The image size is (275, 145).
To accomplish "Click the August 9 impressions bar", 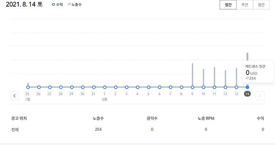I will [x=192, y=75].
